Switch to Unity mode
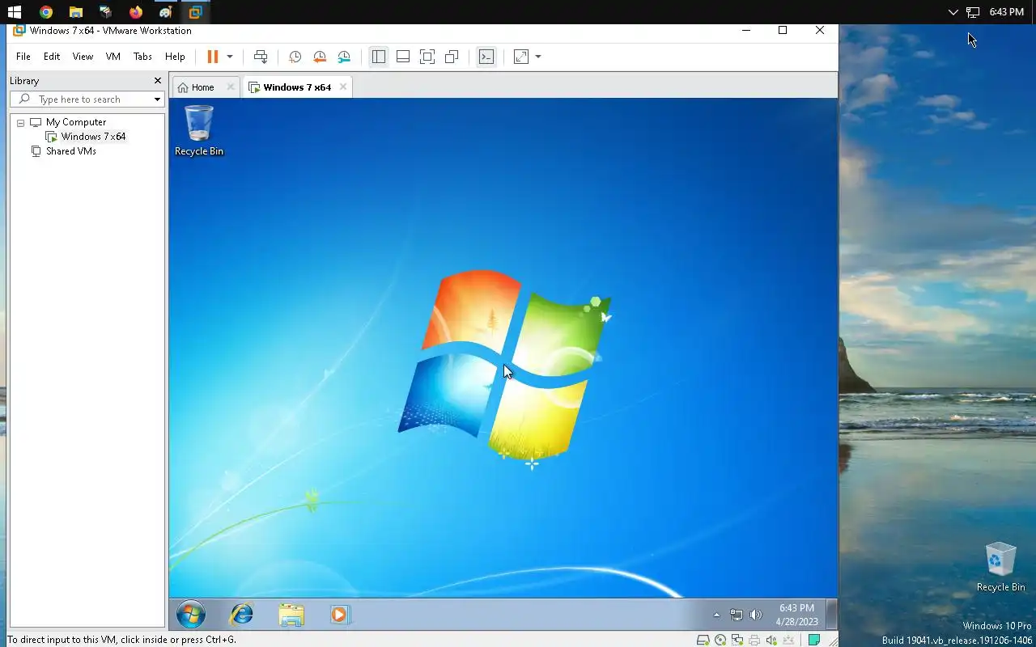Image resolution: width=1036 pixels, height=647 pixels. (x=452, y=57)
